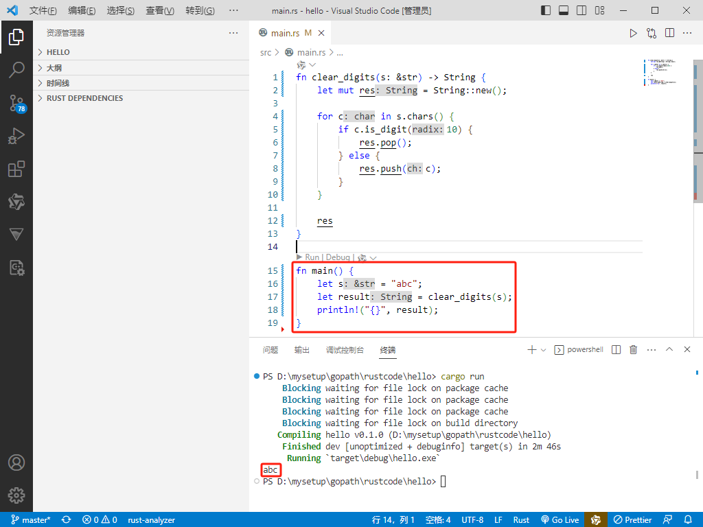Open the Accounts icon in activity bar
This screenshot has height=527, width=703.
tap(16, 462)
